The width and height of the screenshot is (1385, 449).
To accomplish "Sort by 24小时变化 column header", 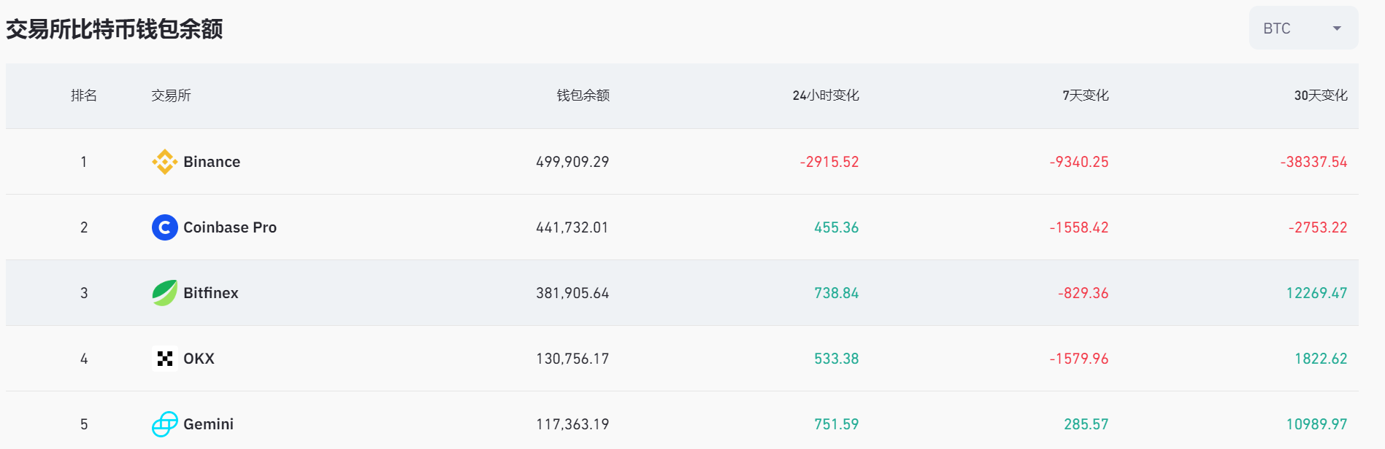I will pos(826,95).
